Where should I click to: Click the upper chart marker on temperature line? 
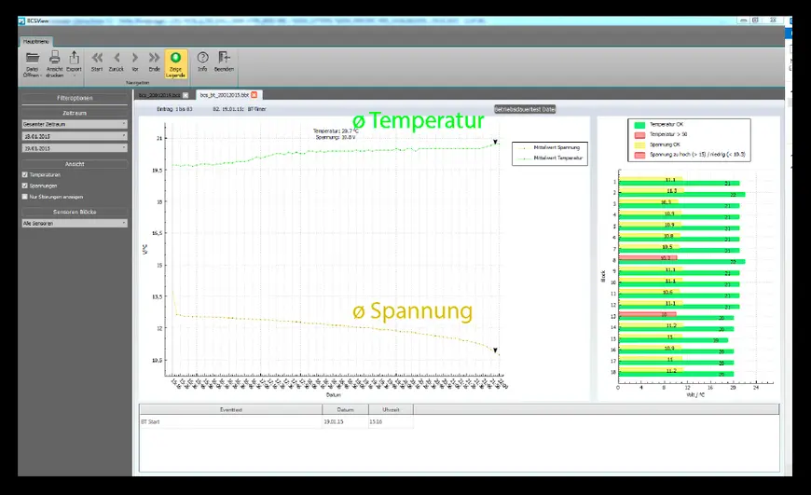pyautogui.click(x=495, y=142)
